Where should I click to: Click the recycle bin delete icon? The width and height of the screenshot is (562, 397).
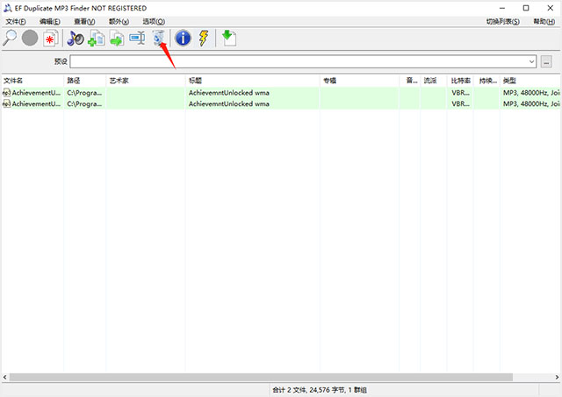[158, 38]
